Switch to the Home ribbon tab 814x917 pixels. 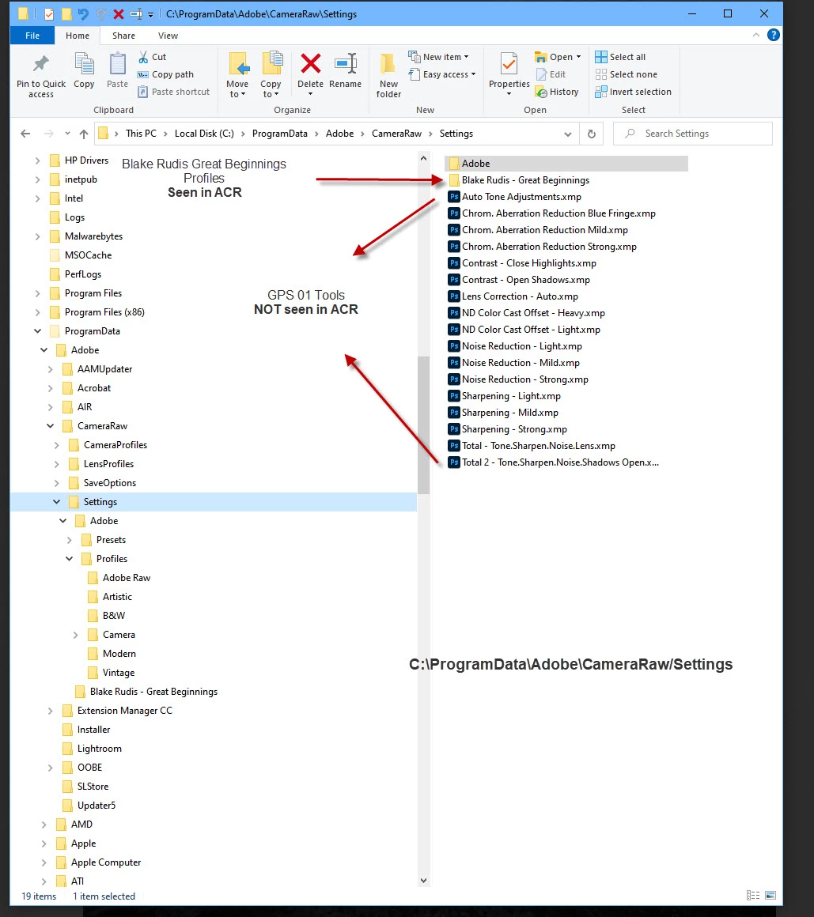(x=78, y=36)
